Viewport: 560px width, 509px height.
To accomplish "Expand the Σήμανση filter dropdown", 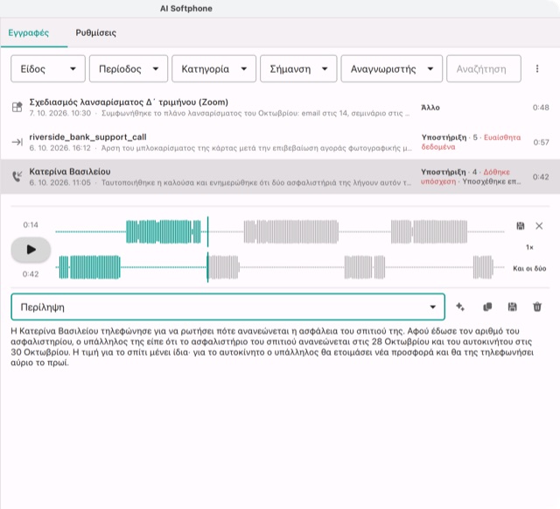I will 298,68.
